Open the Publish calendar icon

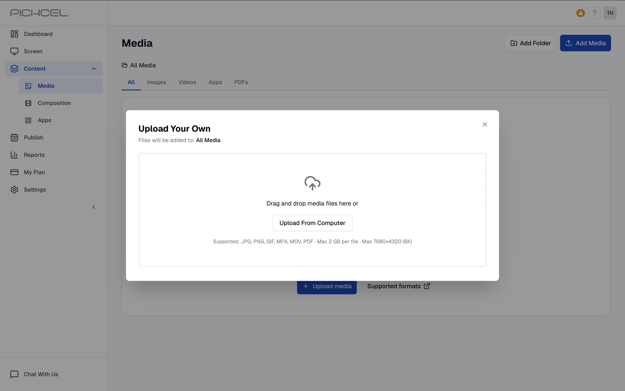(14, 138)
